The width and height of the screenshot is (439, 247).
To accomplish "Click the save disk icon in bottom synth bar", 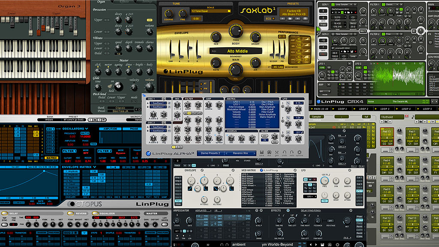I will (x=322, y=244).
